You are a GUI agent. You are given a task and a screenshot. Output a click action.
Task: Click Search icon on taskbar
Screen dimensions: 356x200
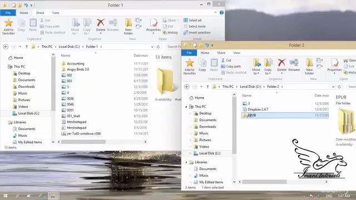(17, 196)
